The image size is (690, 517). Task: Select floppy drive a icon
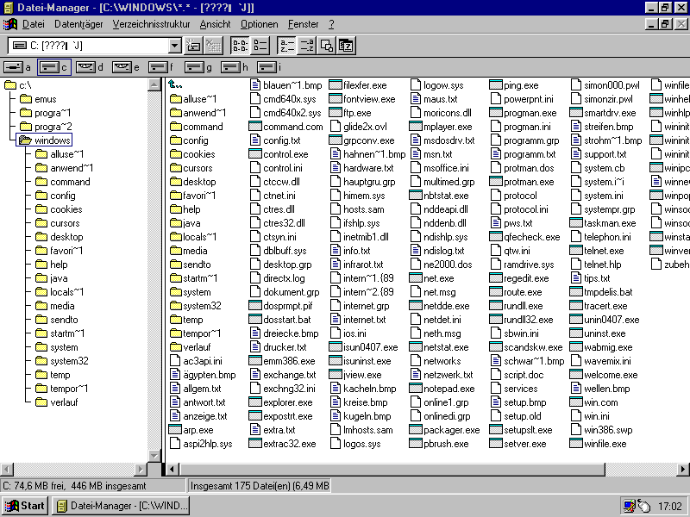click(13, 67)
